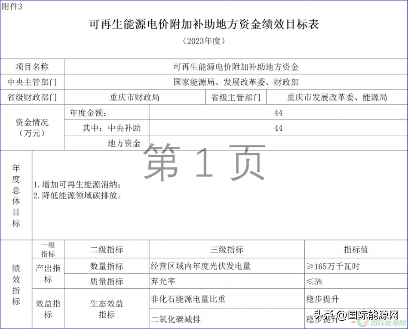Select the 省级主管部门 header
Viewport: 408px width, 329px height.
(236, 97)
